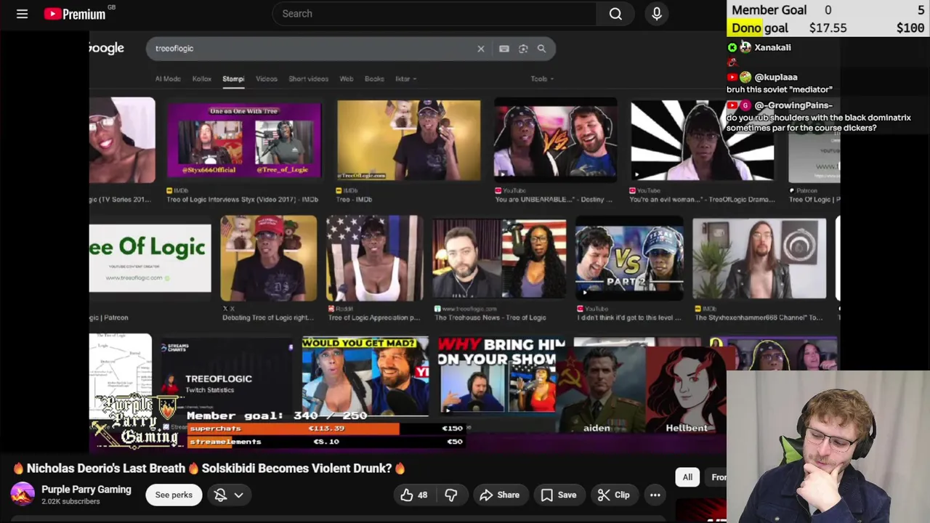Open the three-dot more actions menu
This screenshot has width=930, height=523.
[655, 495]
